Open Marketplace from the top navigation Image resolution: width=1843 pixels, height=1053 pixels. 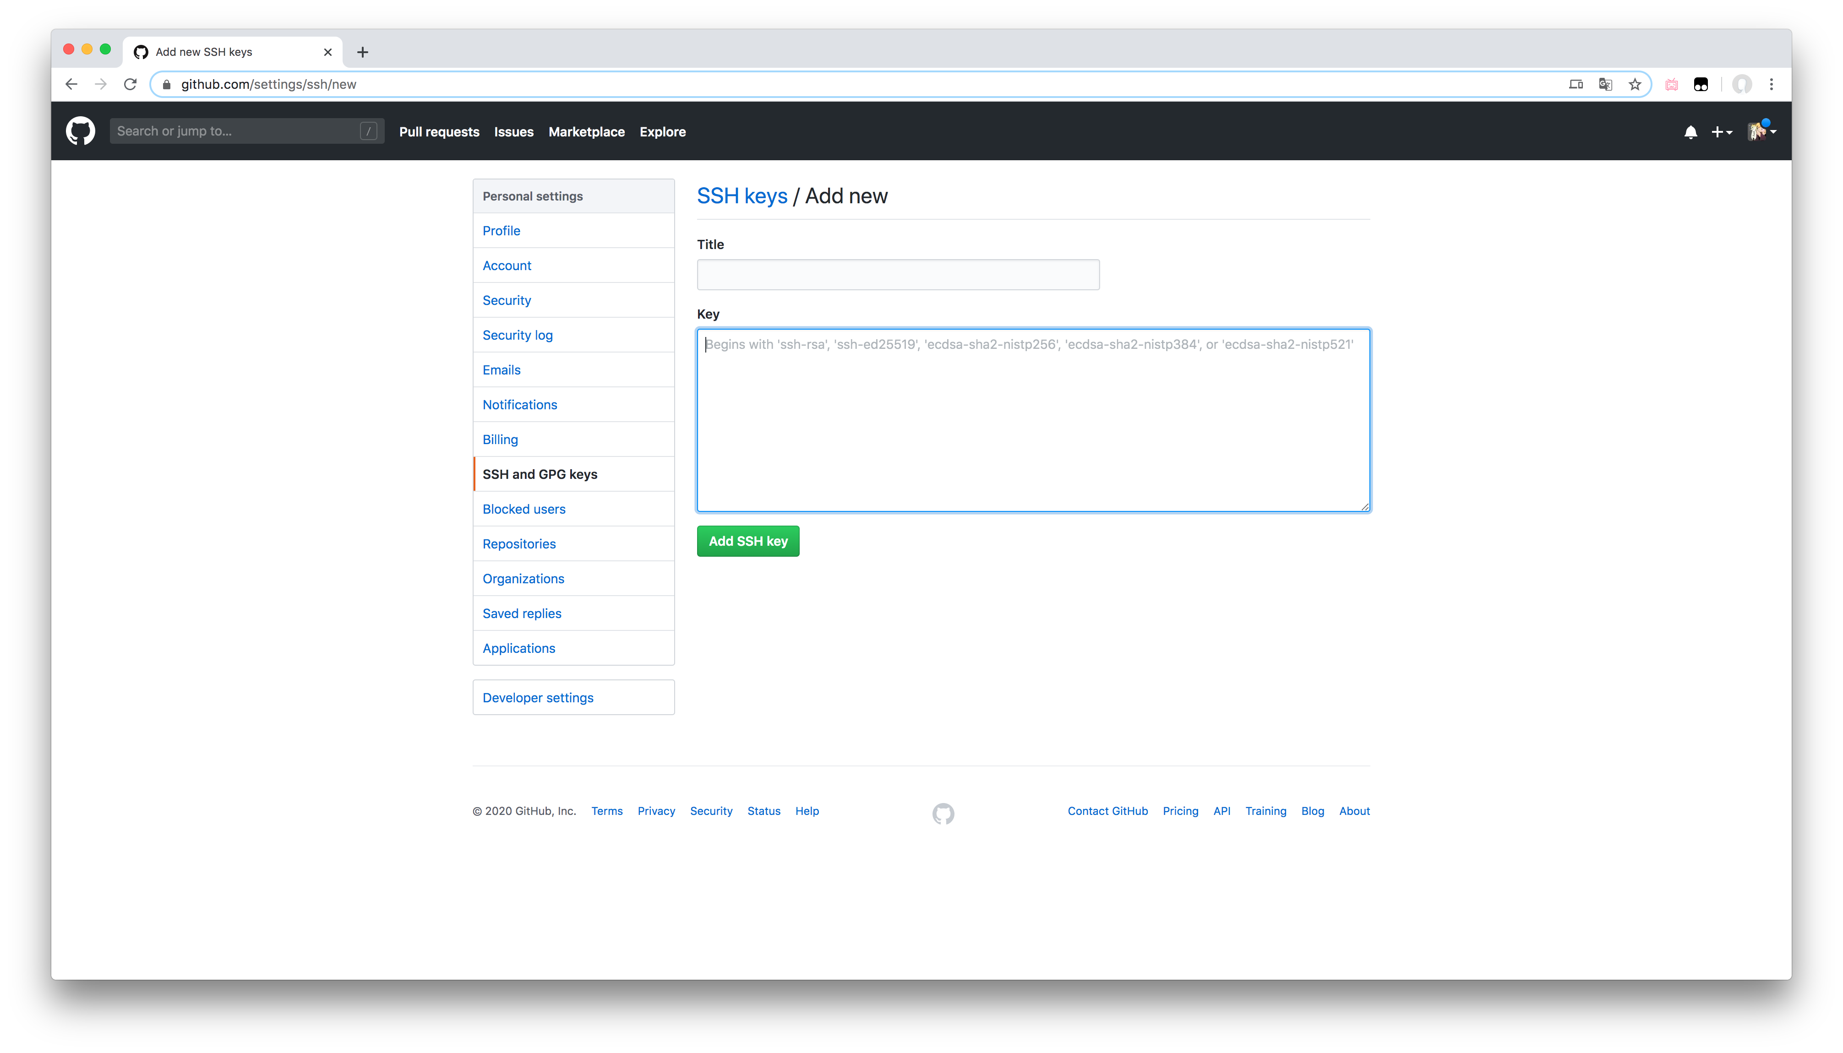586,132
